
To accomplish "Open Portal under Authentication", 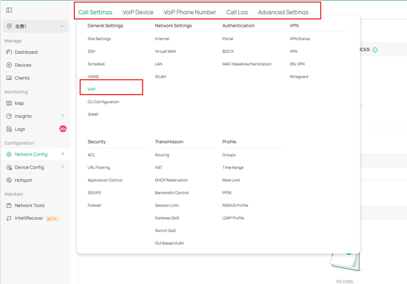I will (228, 39).
